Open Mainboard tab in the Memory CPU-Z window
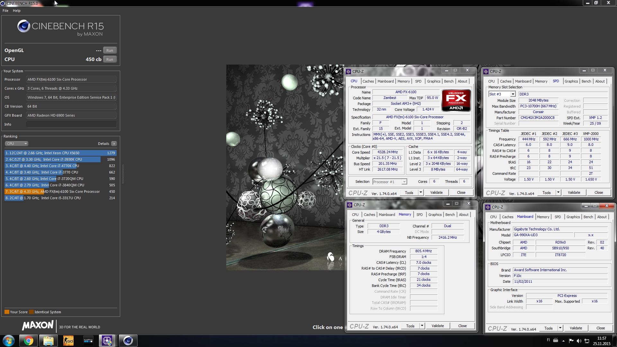This screenshot has height=347, width=617. (x=387, y=215)
